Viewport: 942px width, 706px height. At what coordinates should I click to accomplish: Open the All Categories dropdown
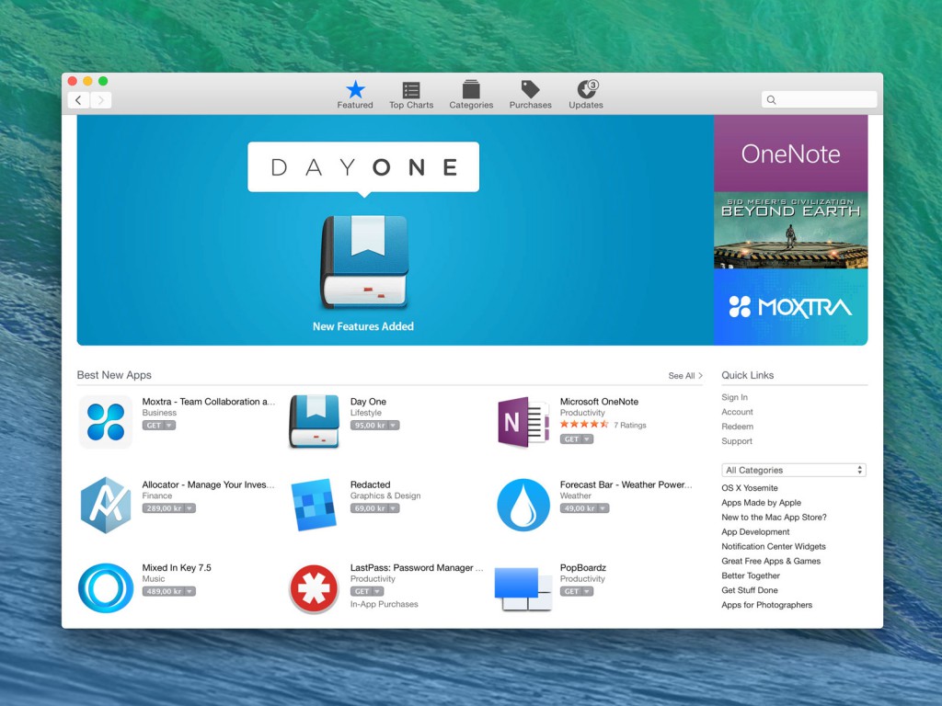pos(794,469)
